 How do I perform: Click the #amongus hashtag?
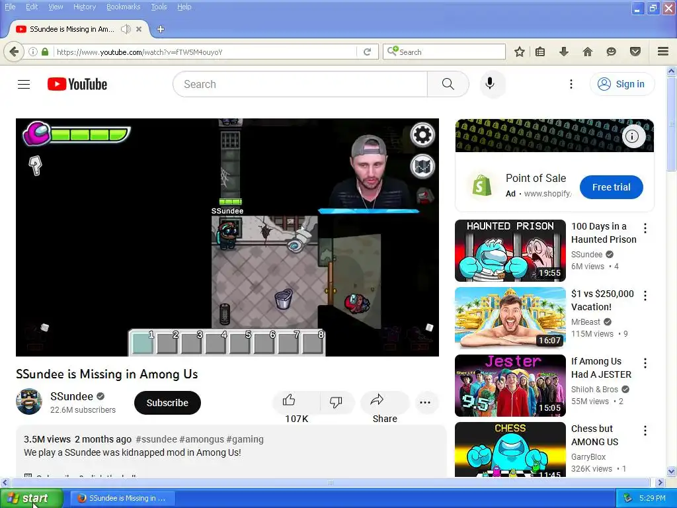(x=201, y=439)
